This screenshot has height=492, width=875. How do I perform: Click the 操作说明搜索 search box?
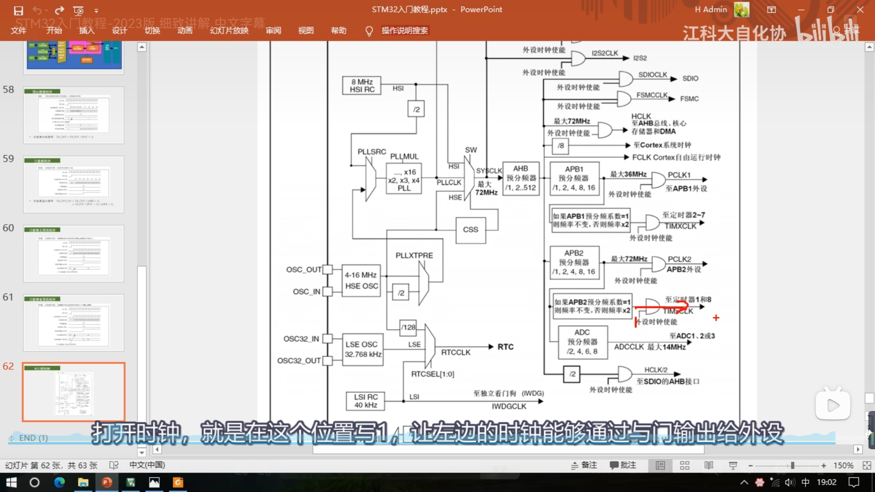point(404,30)
